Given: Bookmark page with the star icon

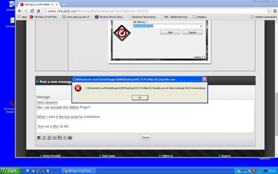Looking at the screenshot, I should click(269, 11).
